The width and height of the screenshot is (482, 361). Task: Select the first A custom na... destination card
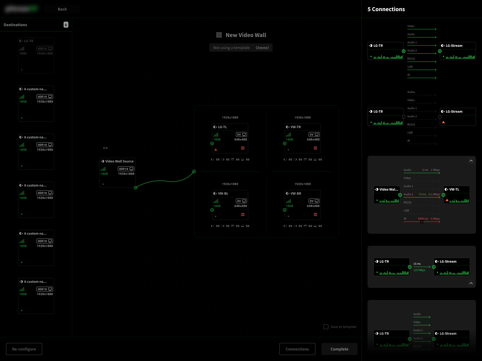point(36,103)
